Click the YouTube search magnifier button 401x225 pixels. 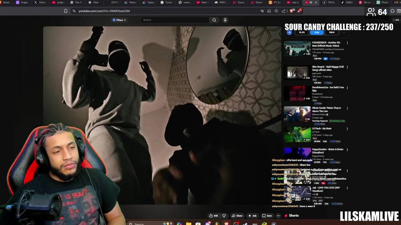pos(214,20)
